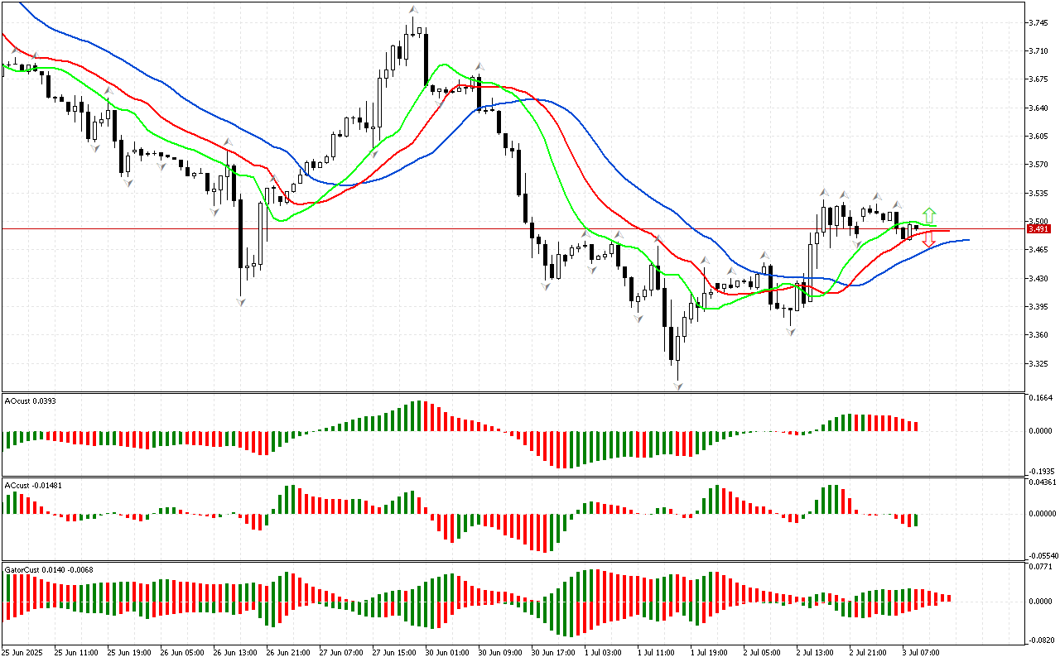
Task: Select the ACcust -0.01481 indicator label
Action: pyautogui.click(x=30, y=484)
